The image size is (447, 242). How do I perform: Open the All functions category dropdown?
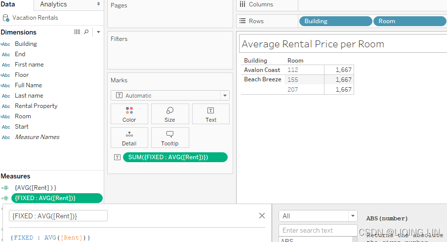353,216
